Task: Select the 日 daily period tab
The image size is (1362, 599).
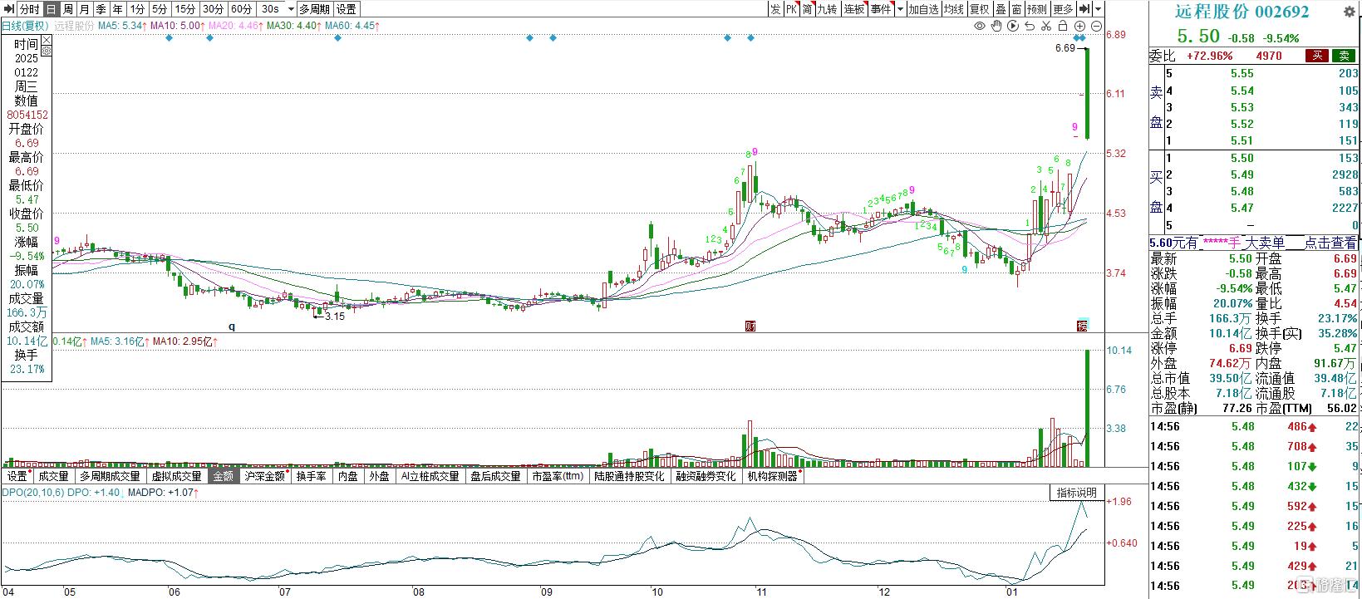Action: (x=51, y=9)
